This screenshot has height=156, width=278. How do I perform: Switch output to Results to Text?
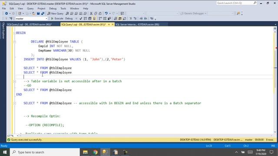pos(116,18)
